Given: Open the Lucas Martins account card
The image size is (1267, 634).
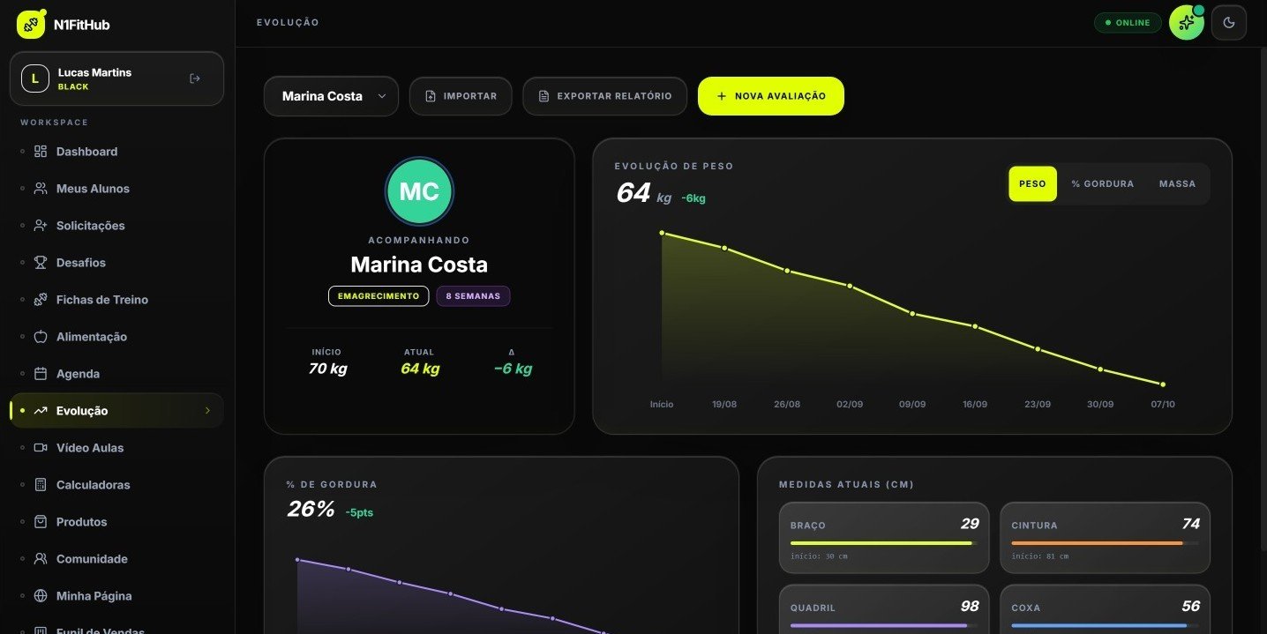Looking at the screenshot, I should 117,78.
